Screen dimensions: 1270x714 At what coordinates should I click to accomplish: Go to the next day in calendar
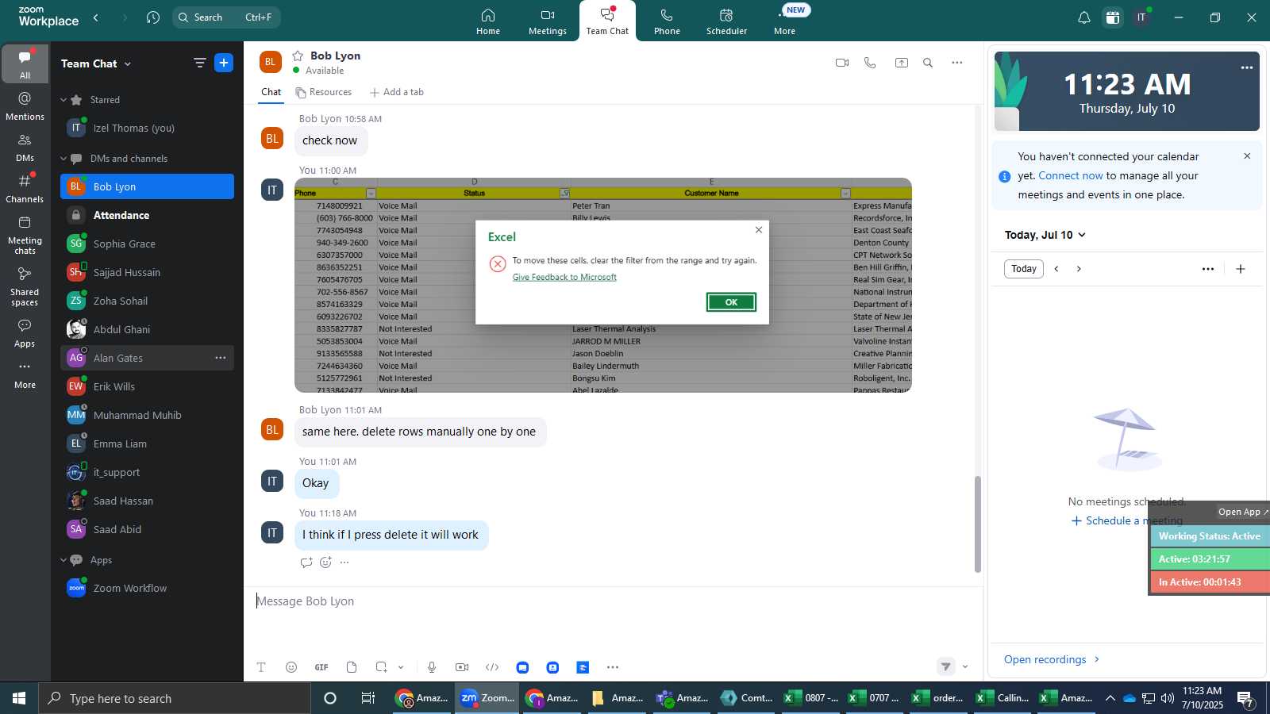tap(1079, 269)
